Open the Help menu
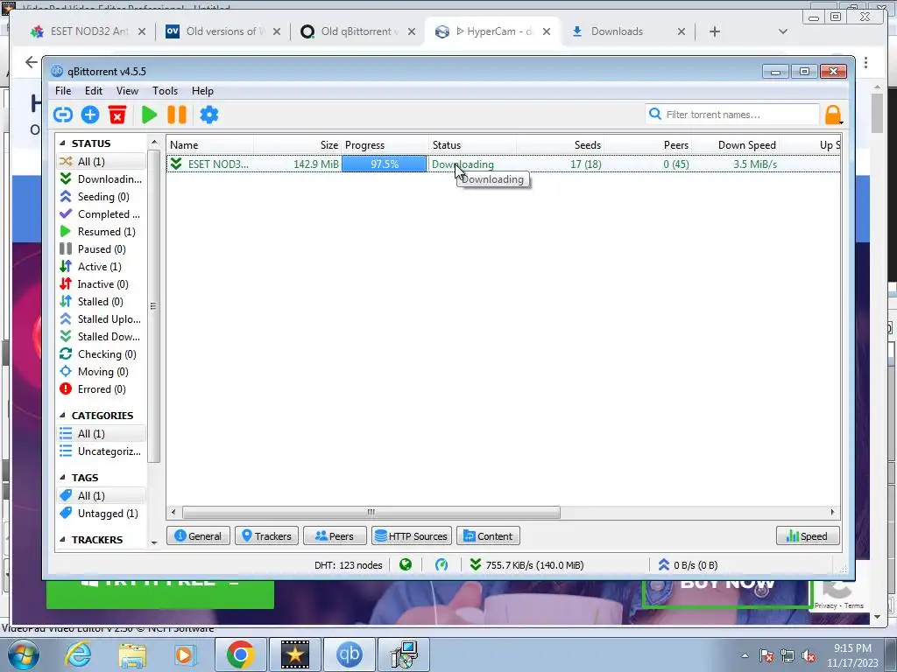 tap(202, 91)
